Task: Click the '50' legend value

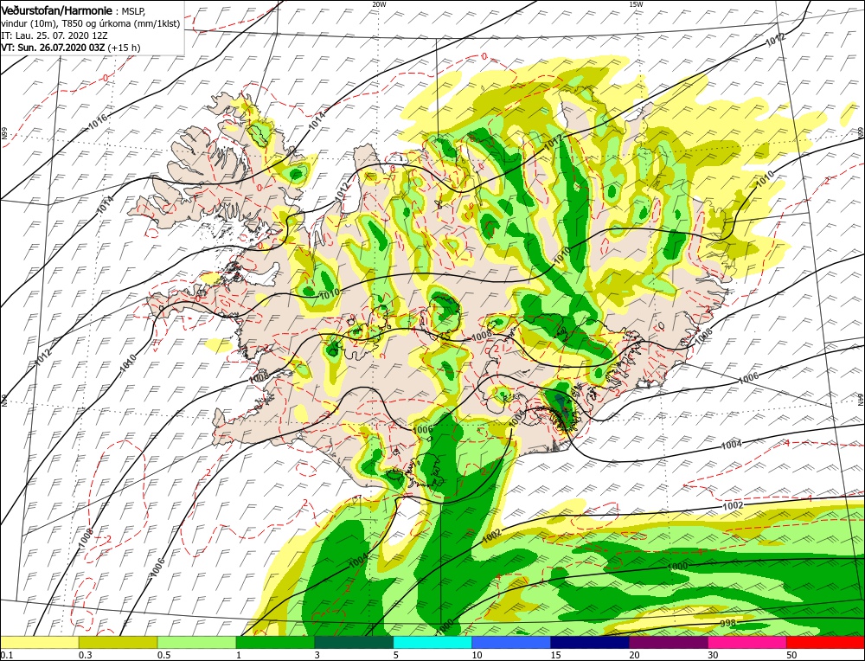Action: 791,654
